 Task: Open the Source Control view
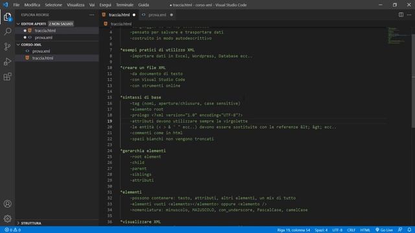click(7, 47)
